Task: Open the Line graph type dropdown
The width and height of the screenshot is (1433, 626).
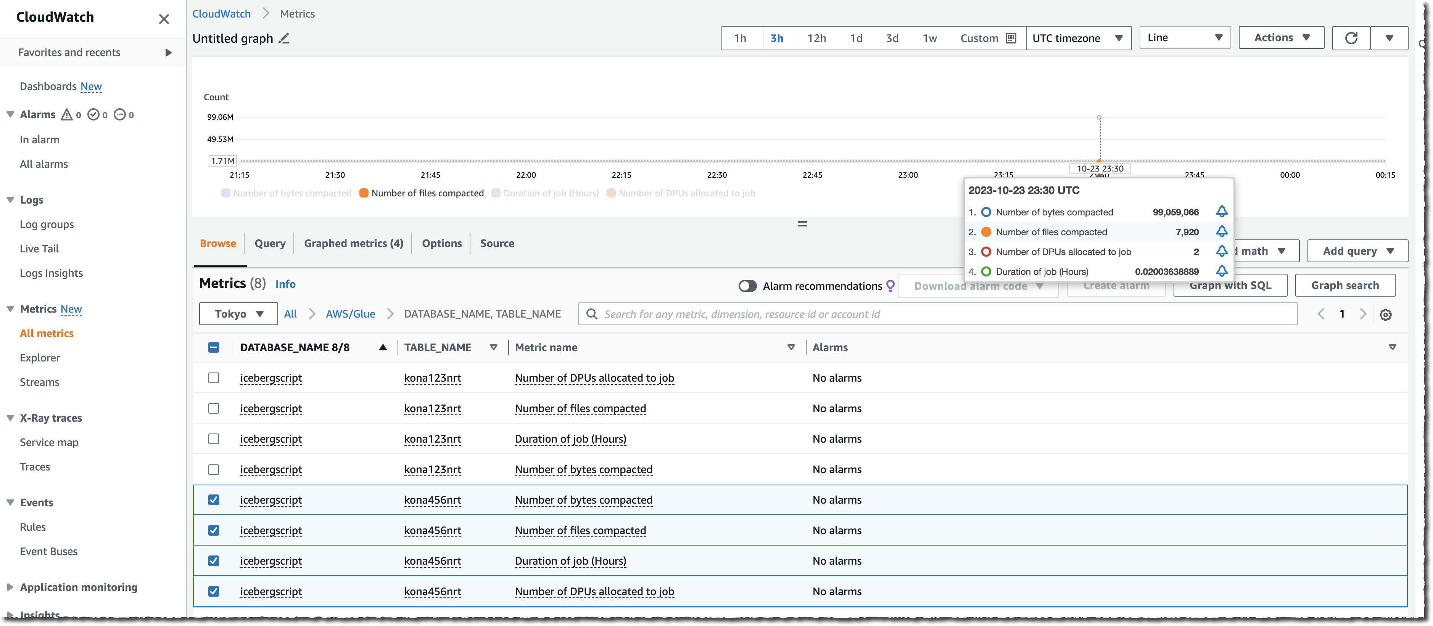Action: click(x=1184, y=38)
